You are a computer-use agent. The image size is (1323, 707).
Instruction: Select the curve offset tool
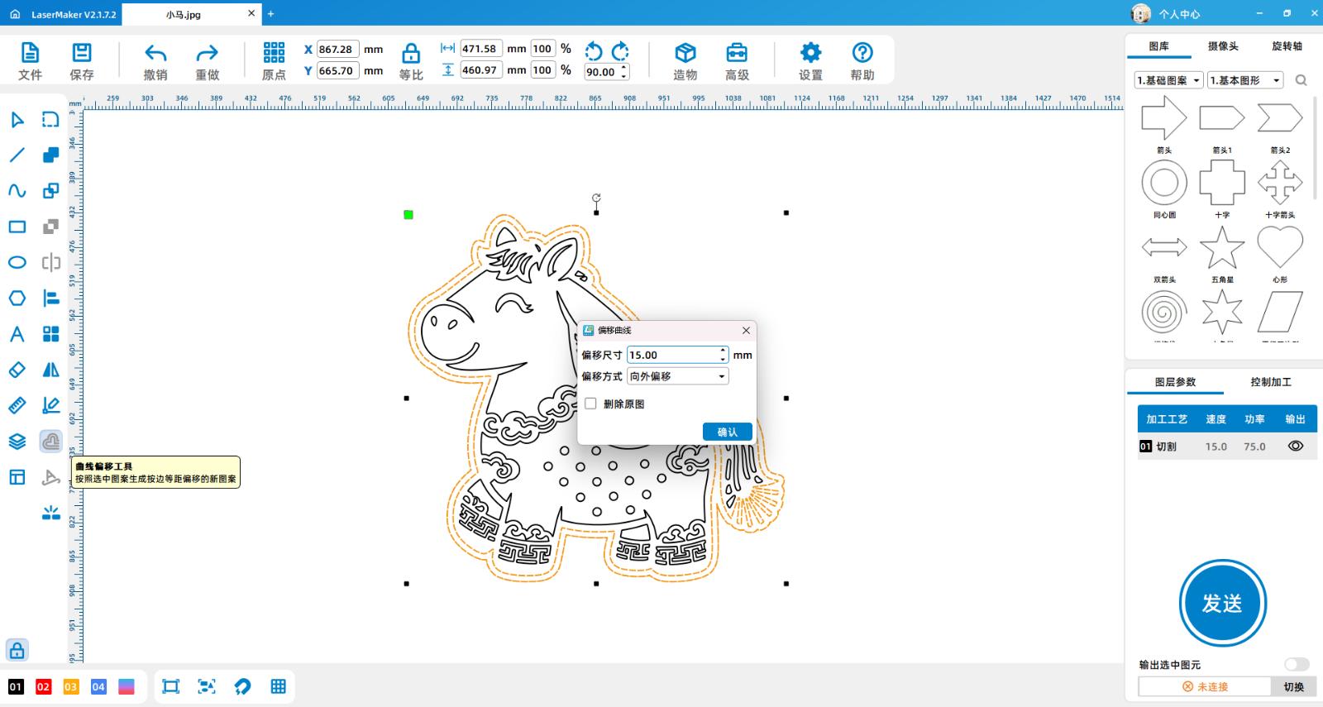coord(50,442)
